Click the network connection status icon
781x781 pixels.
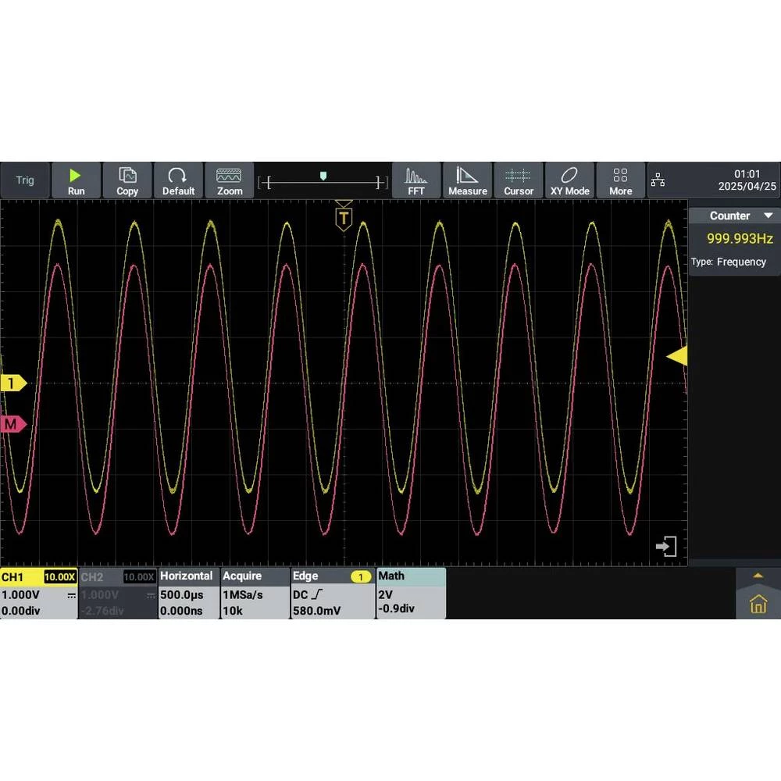click(658, 181)
